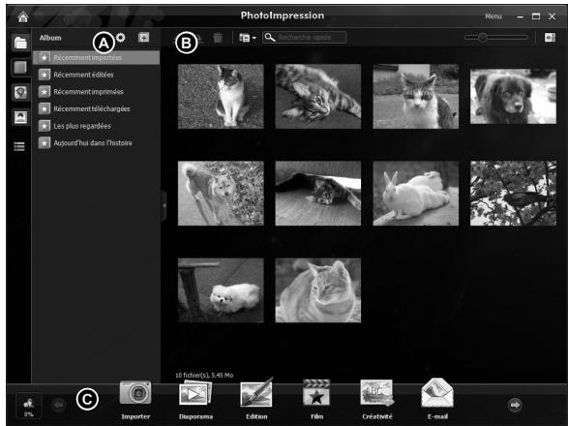Select the resting orange cat photo
Screen dimensions: 568x426
pos(318,290)
